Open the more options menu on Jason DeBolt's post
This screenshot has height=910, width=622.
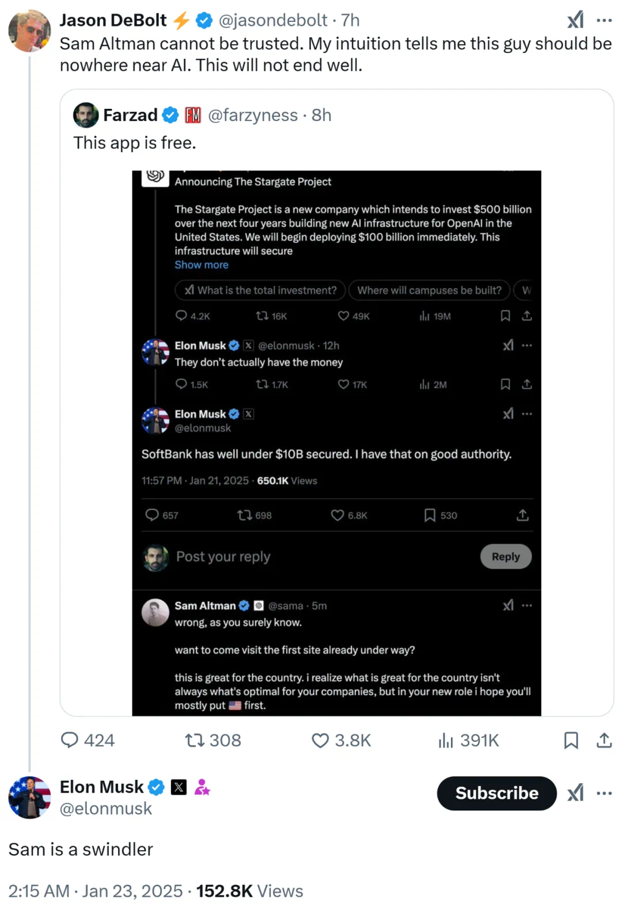tap(604, 20)
